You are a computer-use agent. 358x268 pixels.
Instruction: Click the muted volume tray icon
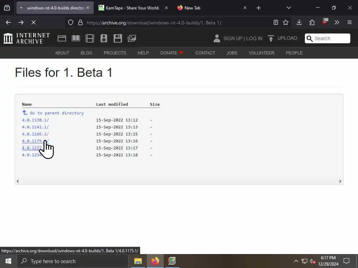tap(313, 261)
